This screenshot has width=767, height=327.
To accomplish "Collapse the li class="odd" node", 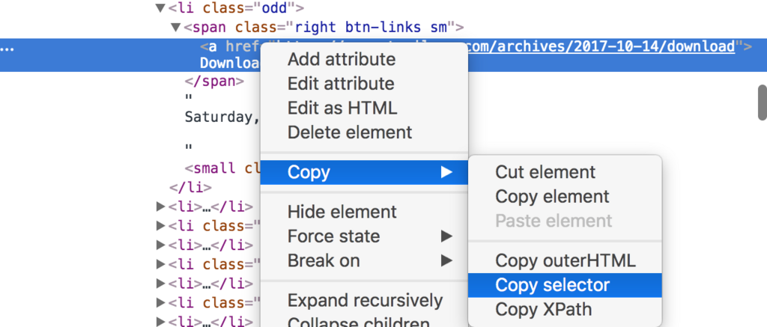I will coord(160,7).
